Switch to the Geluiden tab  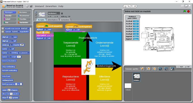click(65, 20)
